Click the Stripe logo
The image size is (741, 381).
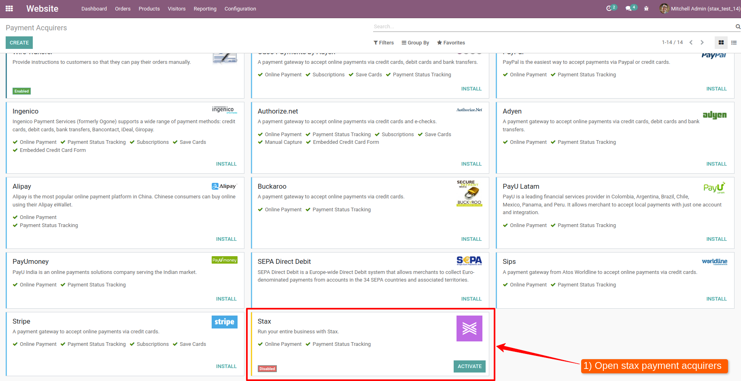click(225, 322)
